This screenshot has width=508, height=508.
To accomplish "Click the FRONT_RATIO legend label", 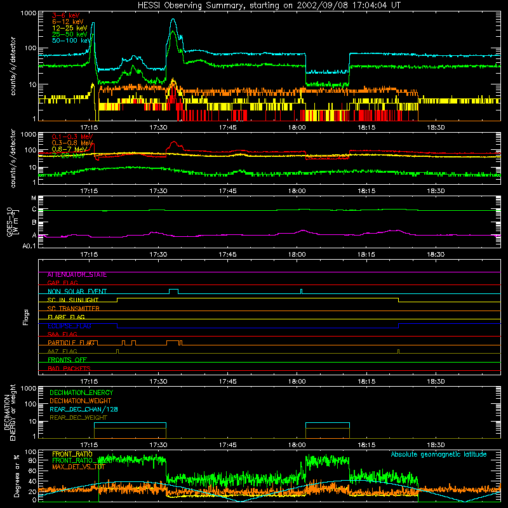I will 72,454.
